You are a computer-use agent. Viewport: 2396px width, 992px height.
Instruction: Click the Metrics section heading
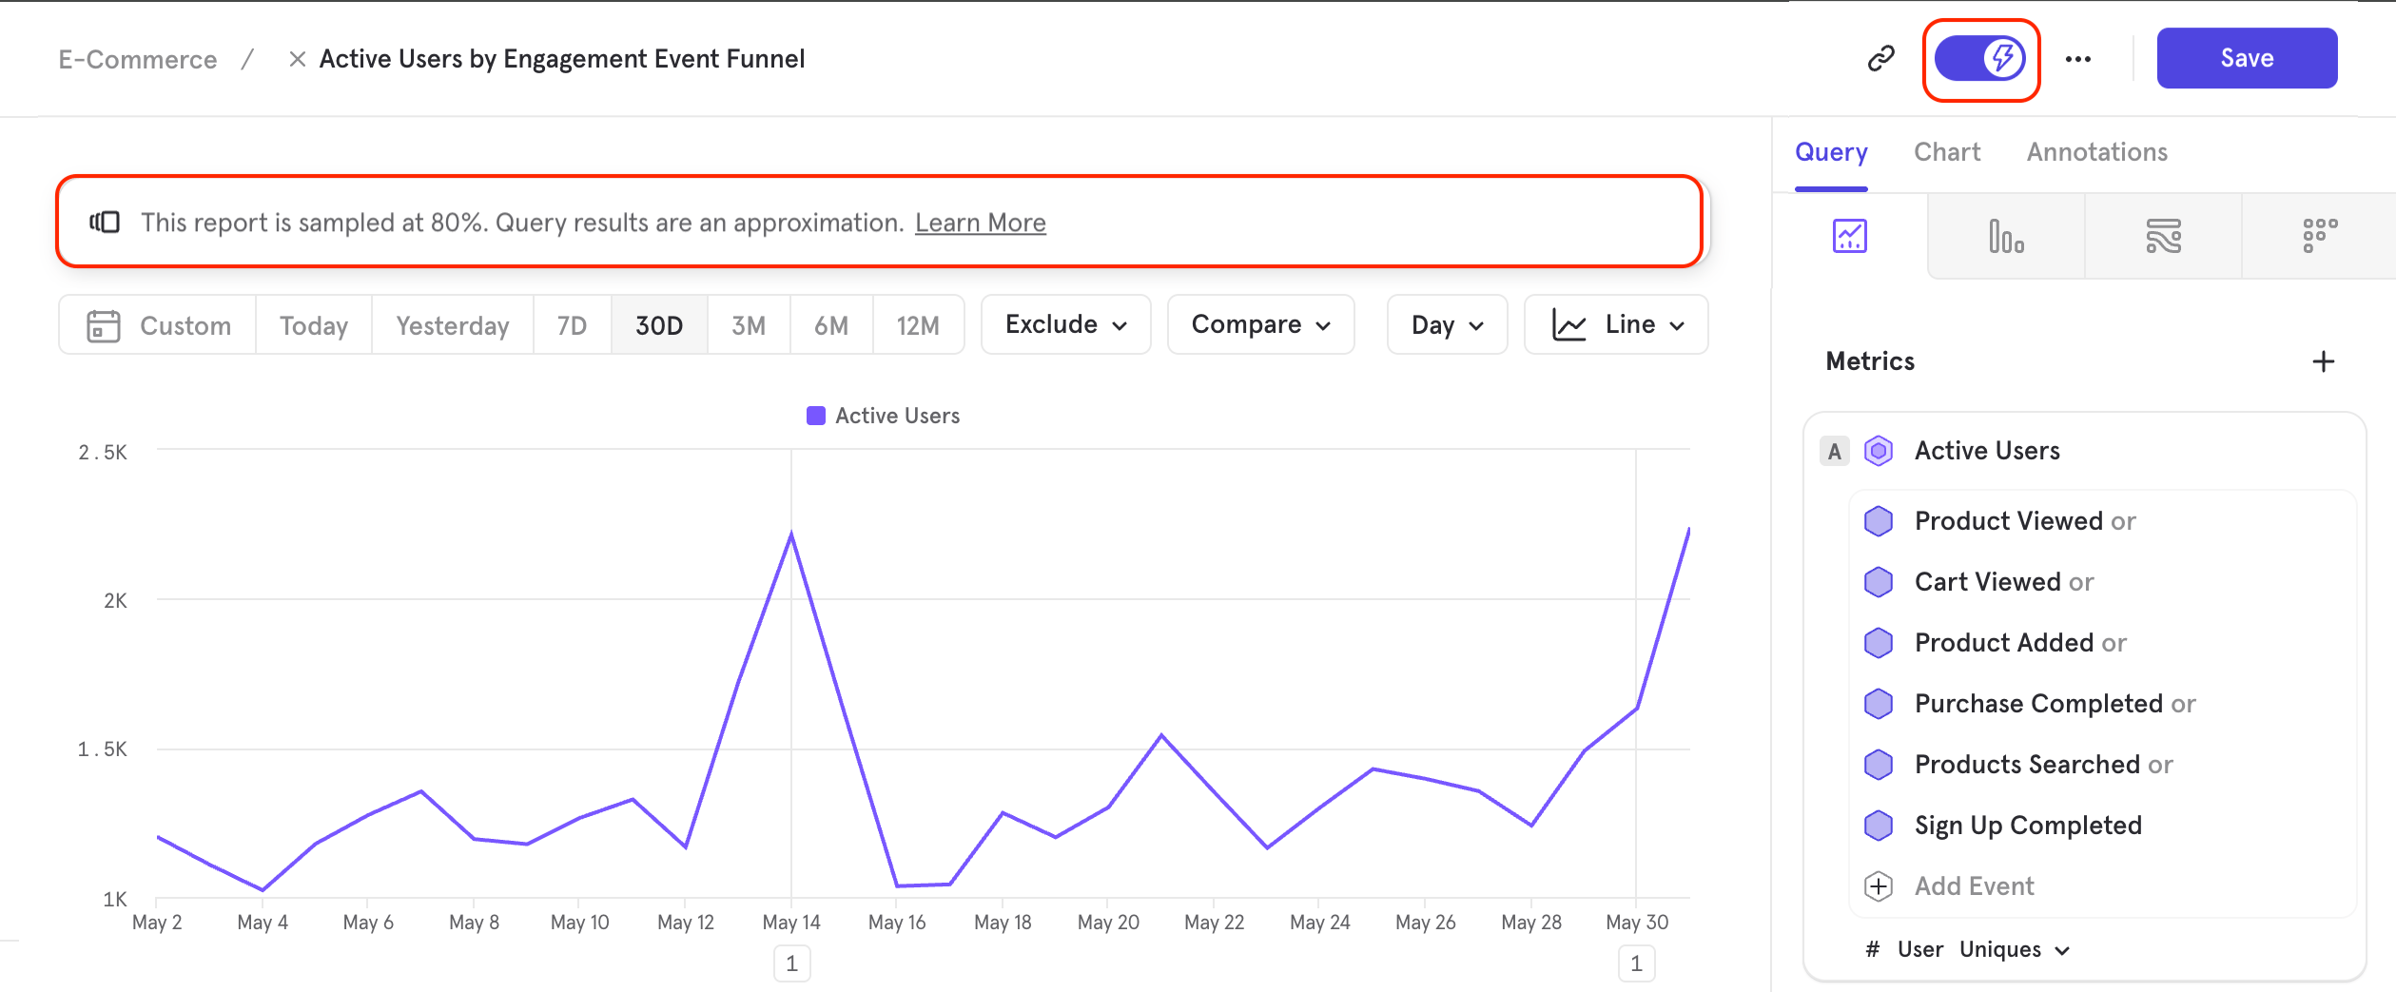(x=1869, y=361)
